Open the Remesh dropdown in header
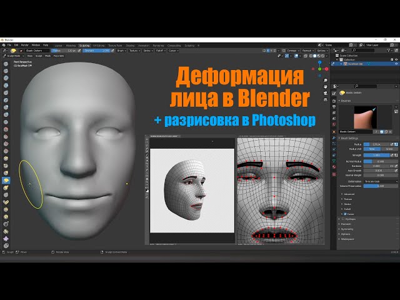 (307, 51)
